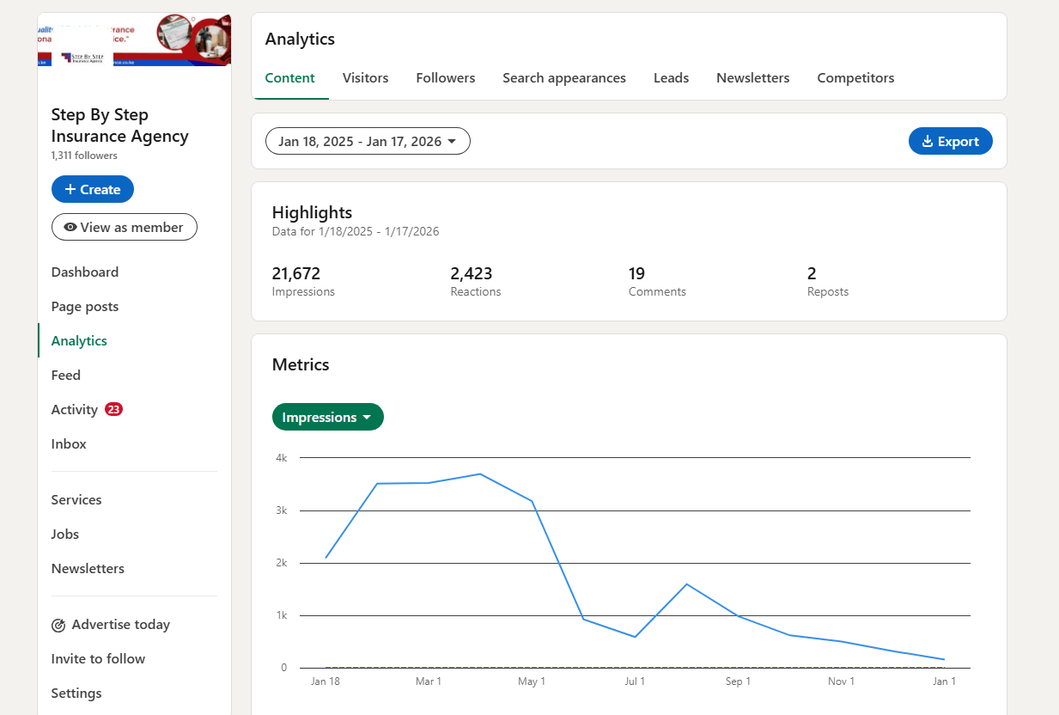Viewport: 1059px width, 715px height.
Task: Switch to the Competitors tab
Action: [855, 78]
